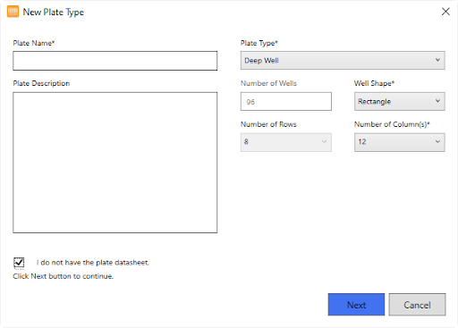
Task: Click the Cancel button
Action: 417,305
